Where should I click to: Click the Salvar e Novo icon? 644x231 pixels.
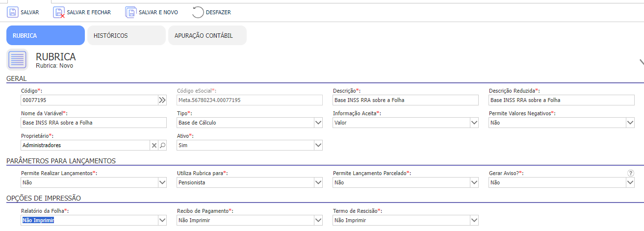[131, 12]
